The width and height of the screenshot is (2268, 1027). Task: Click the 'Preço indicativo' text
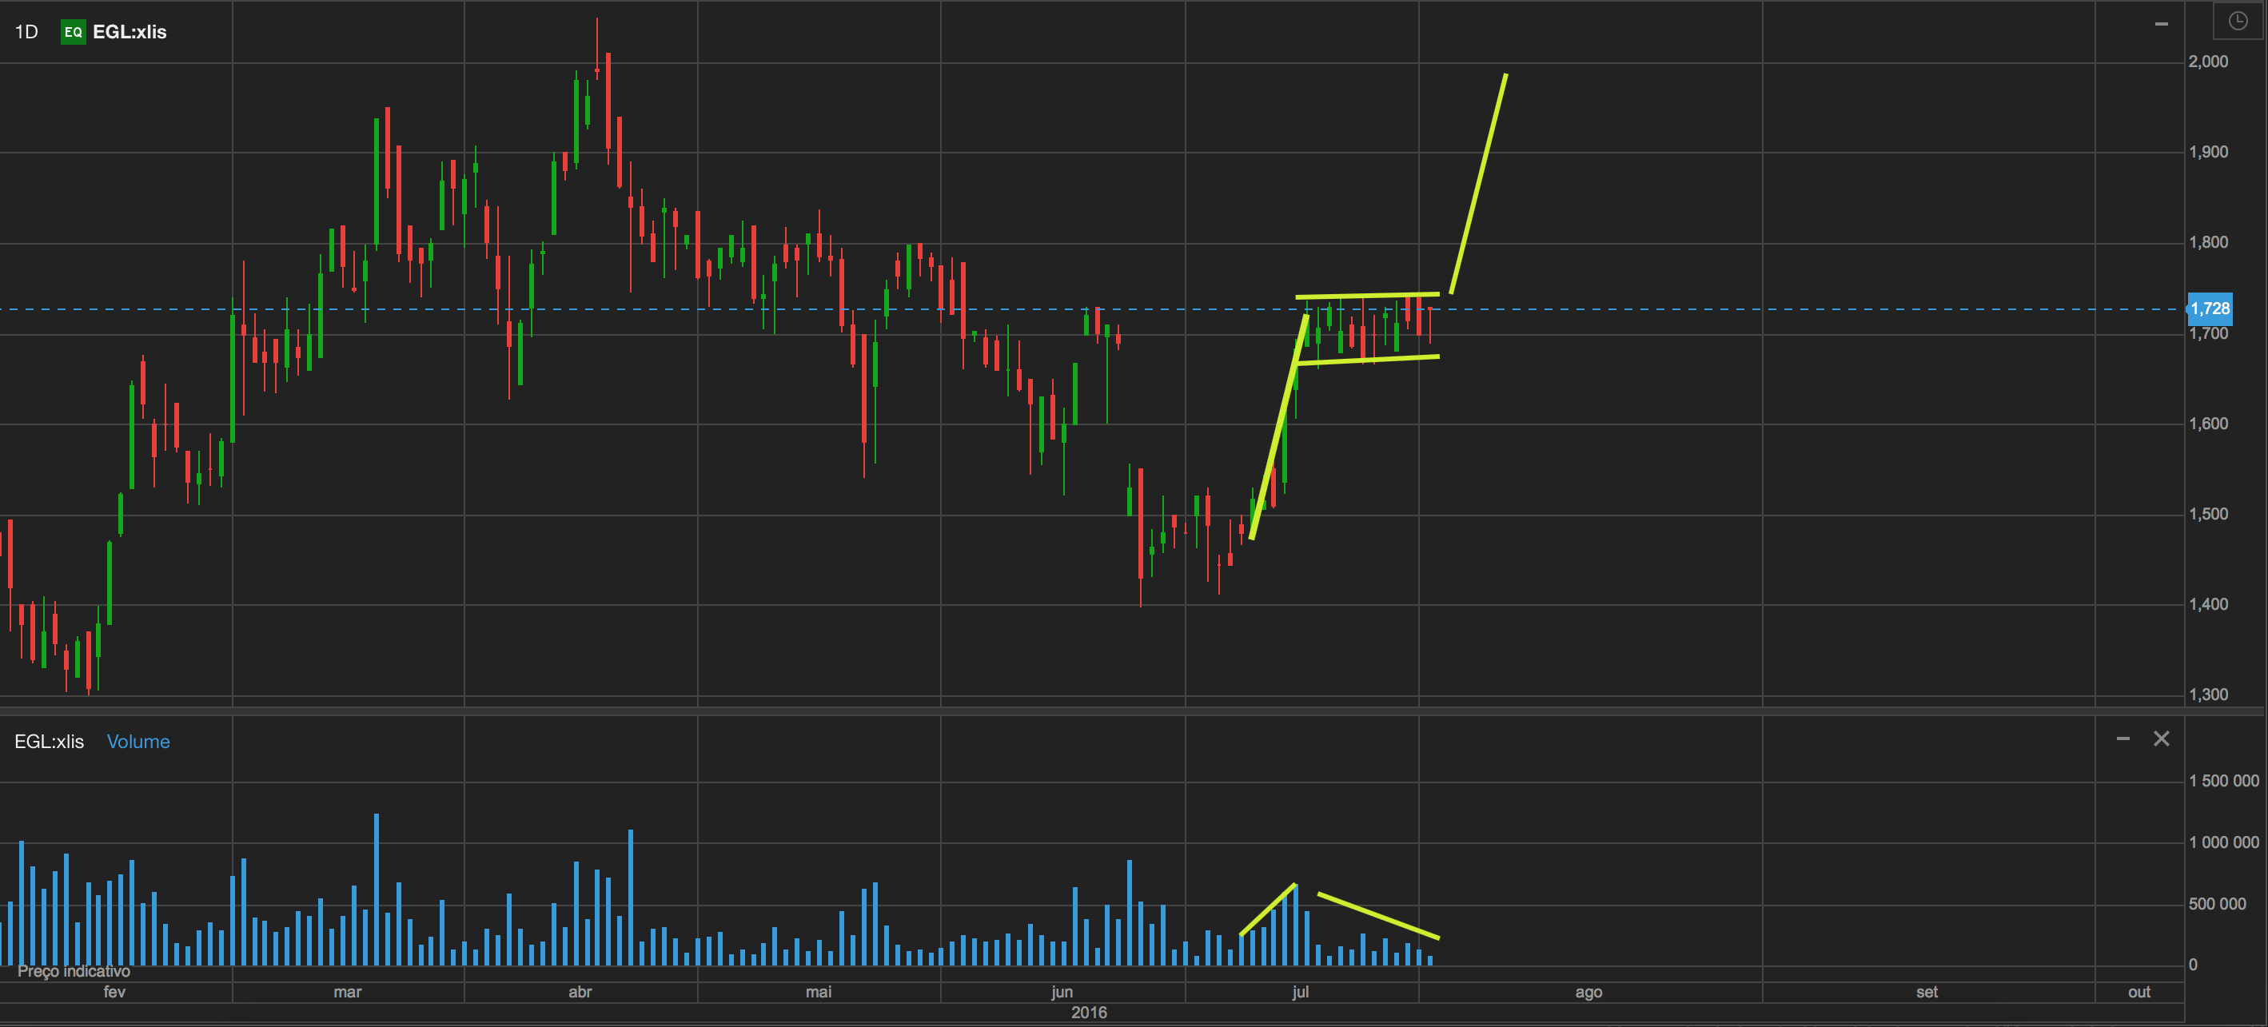coord(74,971)
